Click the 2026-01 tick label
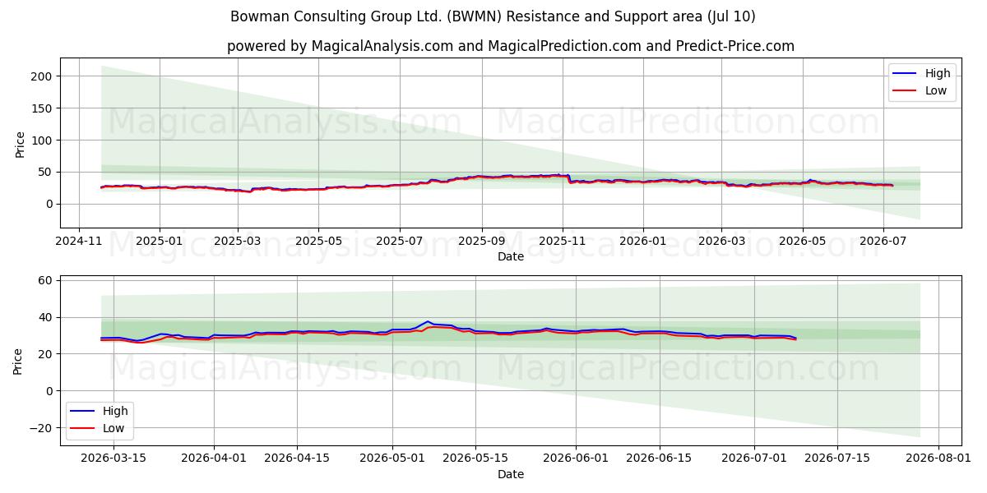The height and width of the screenshot is (493, 987). pyautogui.click(x=642, y=241)
